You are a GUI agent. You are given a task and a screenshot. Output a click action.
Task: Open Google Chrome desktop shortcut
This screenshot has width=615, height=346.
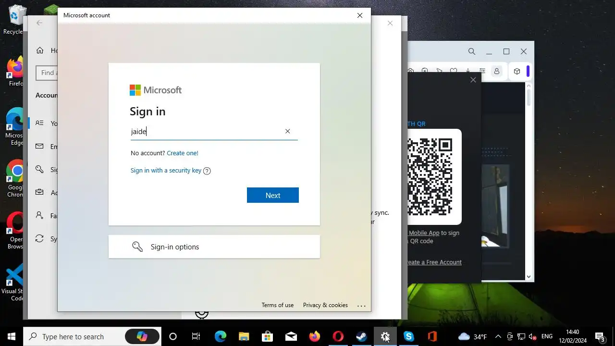tap(16, 178)
